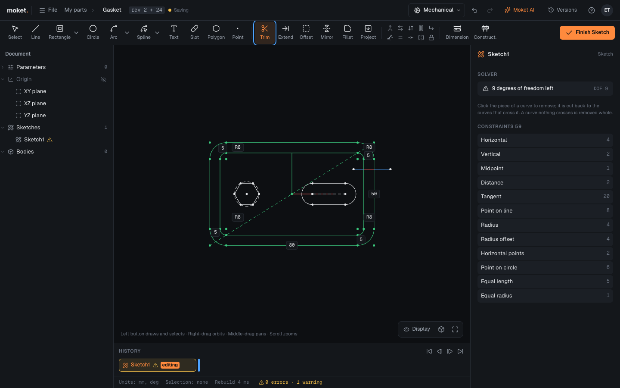The height and width of the screenshot is (388, 620).
Task: Toggle Construction geometry mode
Action: coord(485,32)
